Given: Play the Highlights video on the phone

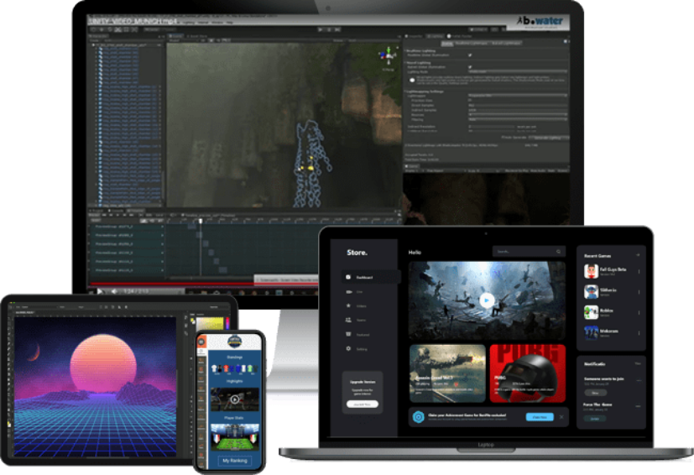Looking at the screenshot, I should coord(235,399).
